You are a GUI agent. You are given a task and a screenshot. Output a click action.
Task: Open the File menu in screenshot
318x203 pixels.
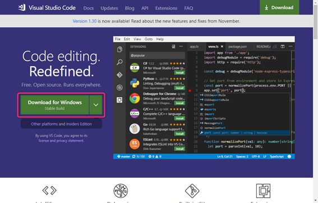coord(118,39)
